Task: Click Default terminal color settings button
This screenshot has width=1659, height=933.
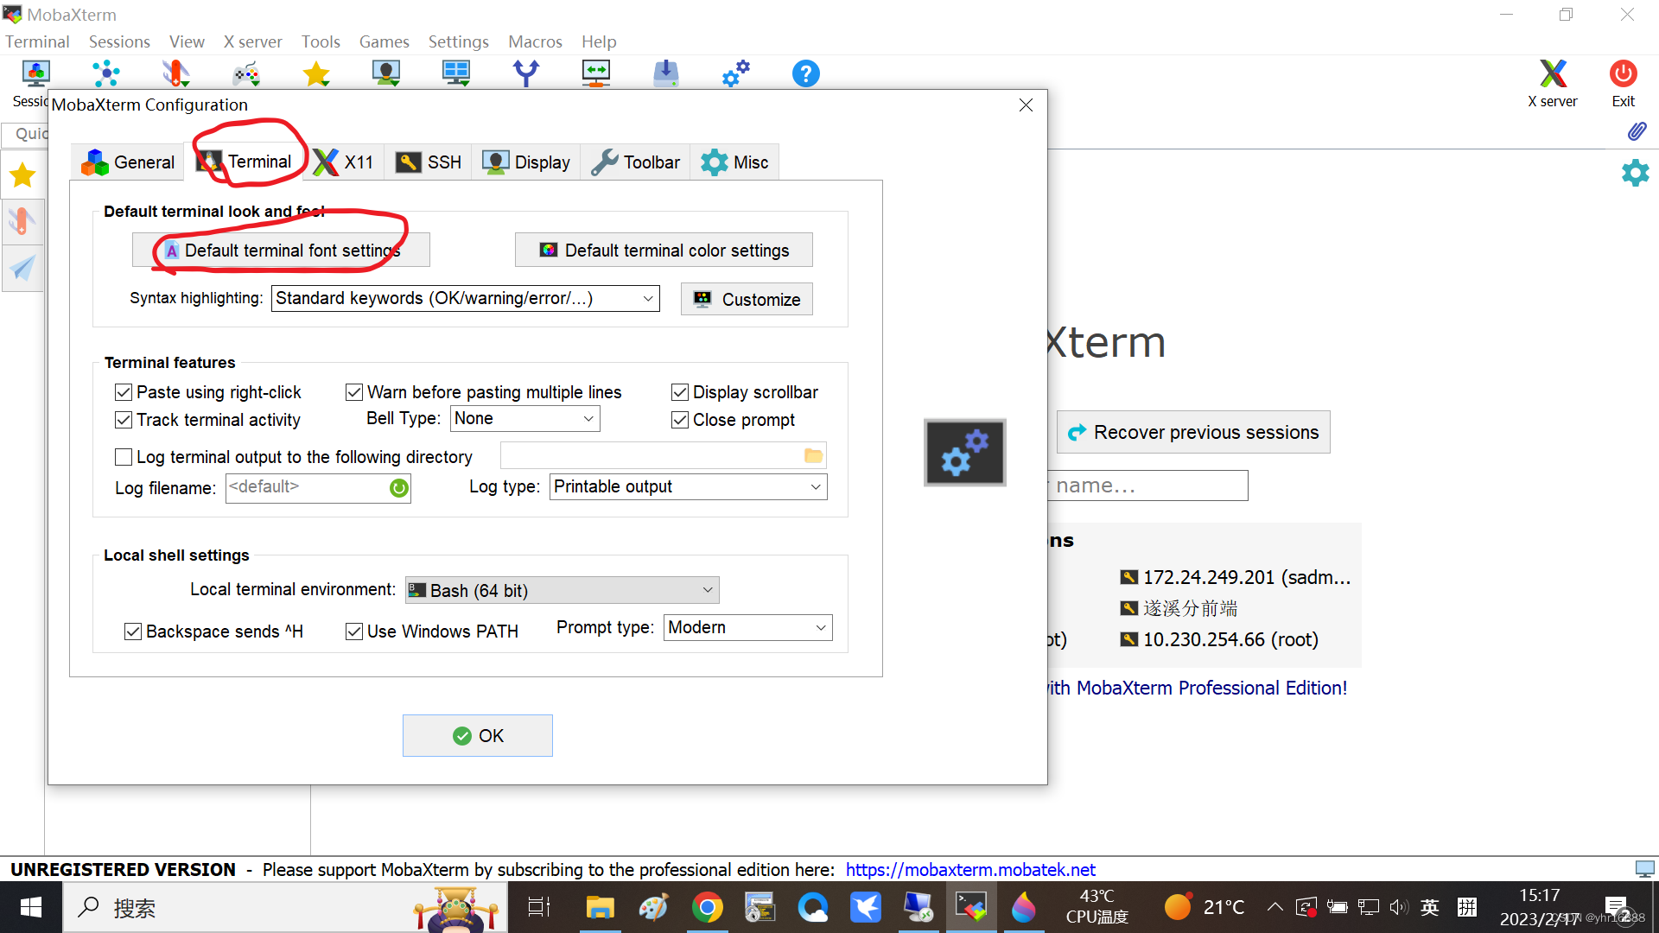Action: click(664, 251)
